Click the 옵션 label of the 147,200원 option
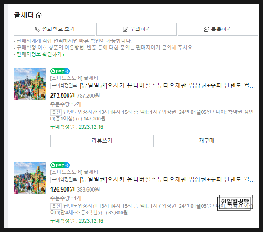Screen dimensions: 263x232 56,112
